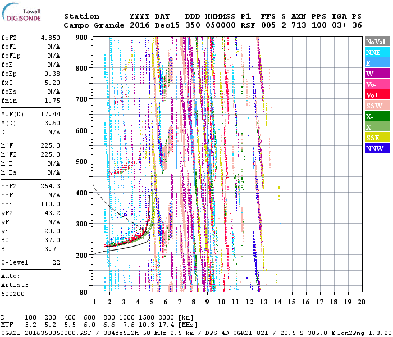Click the yE value 20.0
Image resolution: width=393 pixels, height=337 pixels.
coord(52,231)
